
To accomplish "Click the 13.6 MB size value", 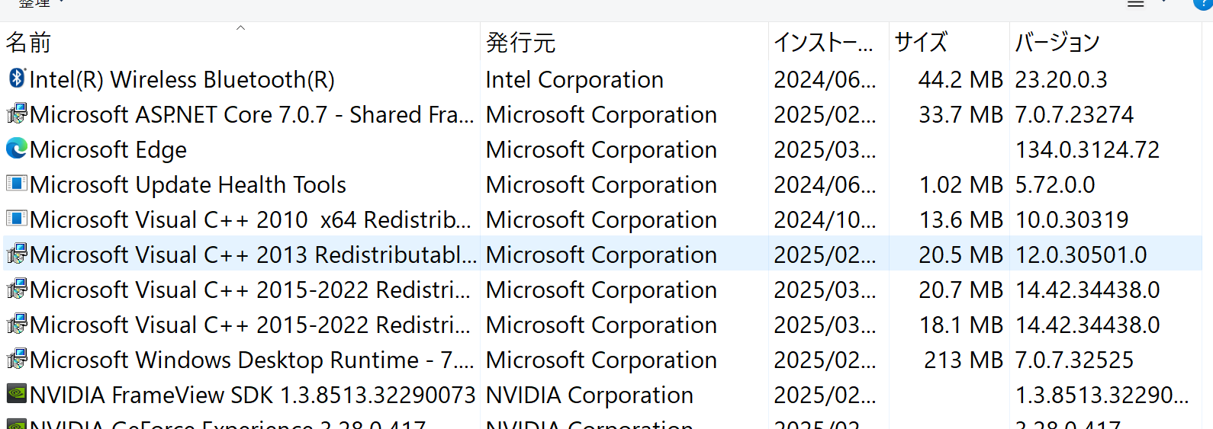I will tap(960, 219).
